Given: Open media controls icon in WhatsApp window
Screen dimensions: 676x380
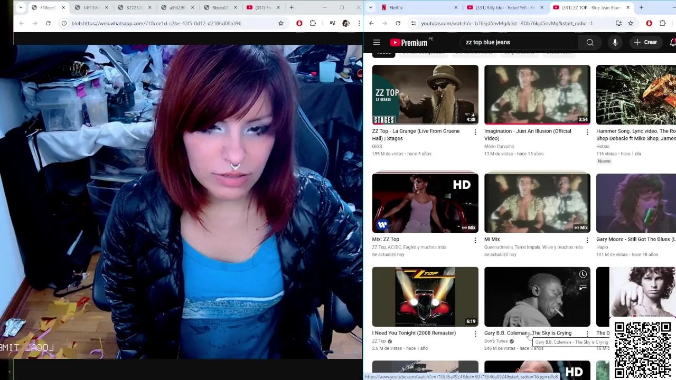Looking at the screenshot, I should (332, 23).
